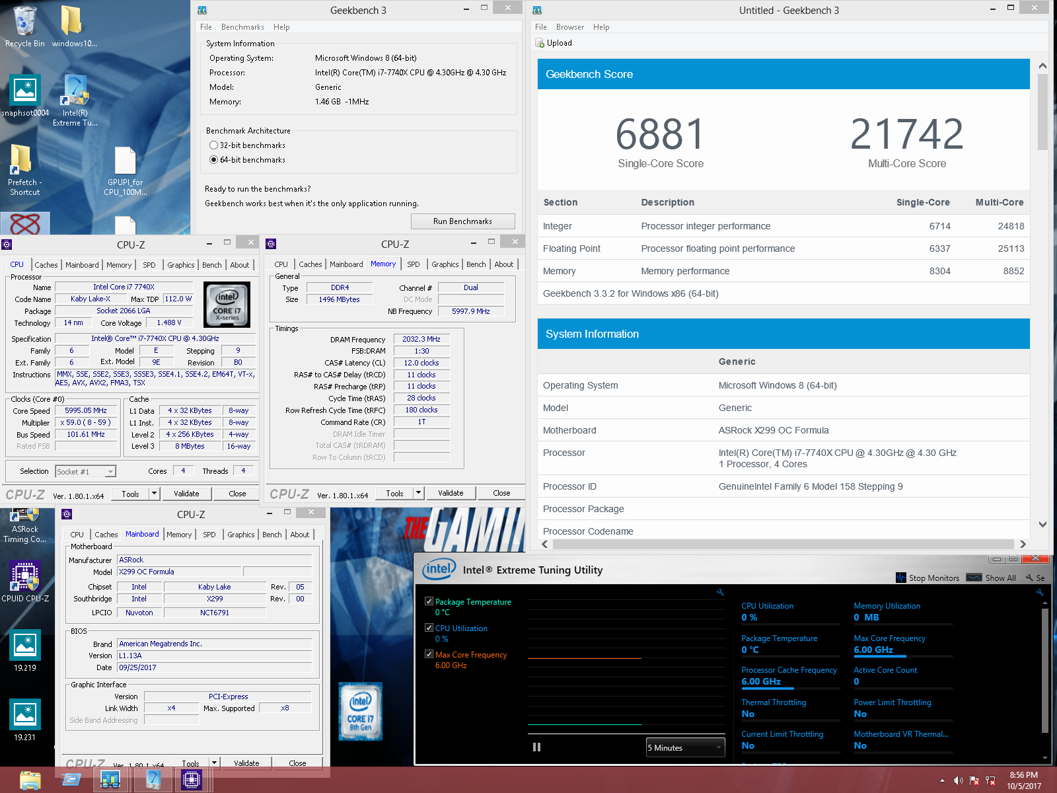1057x793 pixels.
Task: Click the volume speaker icon in system tray
Action: (958, 780)
